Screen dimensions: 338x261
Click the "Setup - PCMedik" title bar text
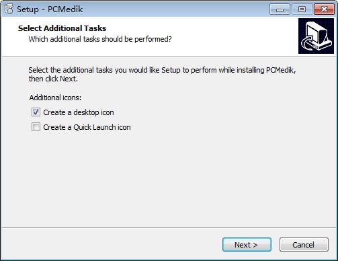pos(50,9)
